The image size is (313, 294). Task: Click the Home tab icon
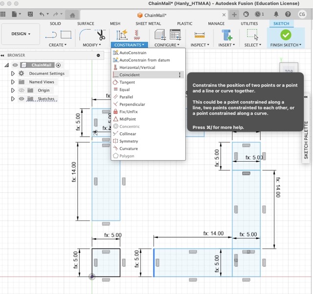(x=73, y=15)
